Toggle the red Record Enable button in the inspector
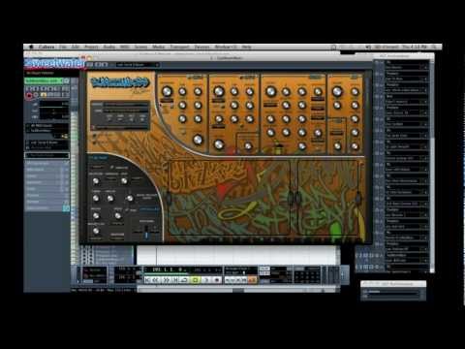This screenshot has width=465, height=349. pyautogui.click(x=29, y=95)
